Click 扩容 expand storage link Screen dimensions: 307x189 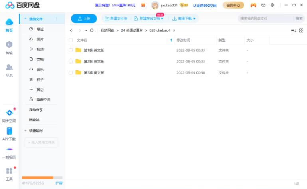coord(59,183)
